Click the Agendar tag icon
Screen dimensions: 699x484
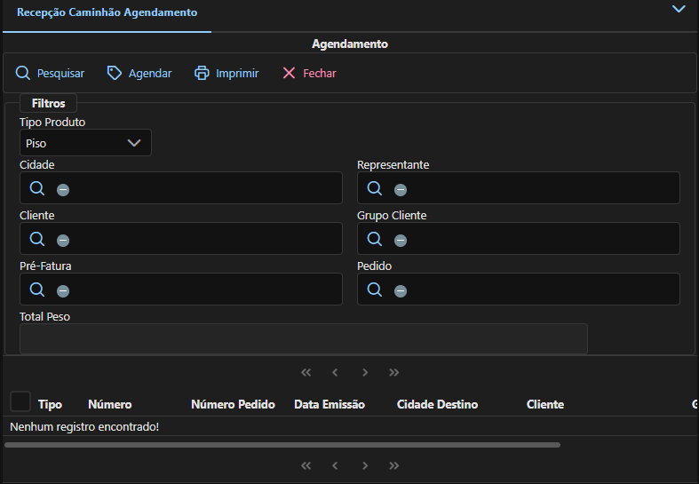click(114, 73)
